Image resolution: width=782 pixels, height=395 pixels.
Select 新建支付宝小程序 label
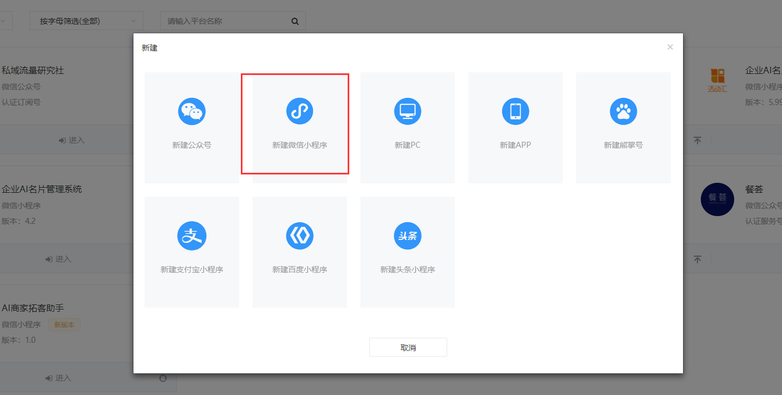192,269
